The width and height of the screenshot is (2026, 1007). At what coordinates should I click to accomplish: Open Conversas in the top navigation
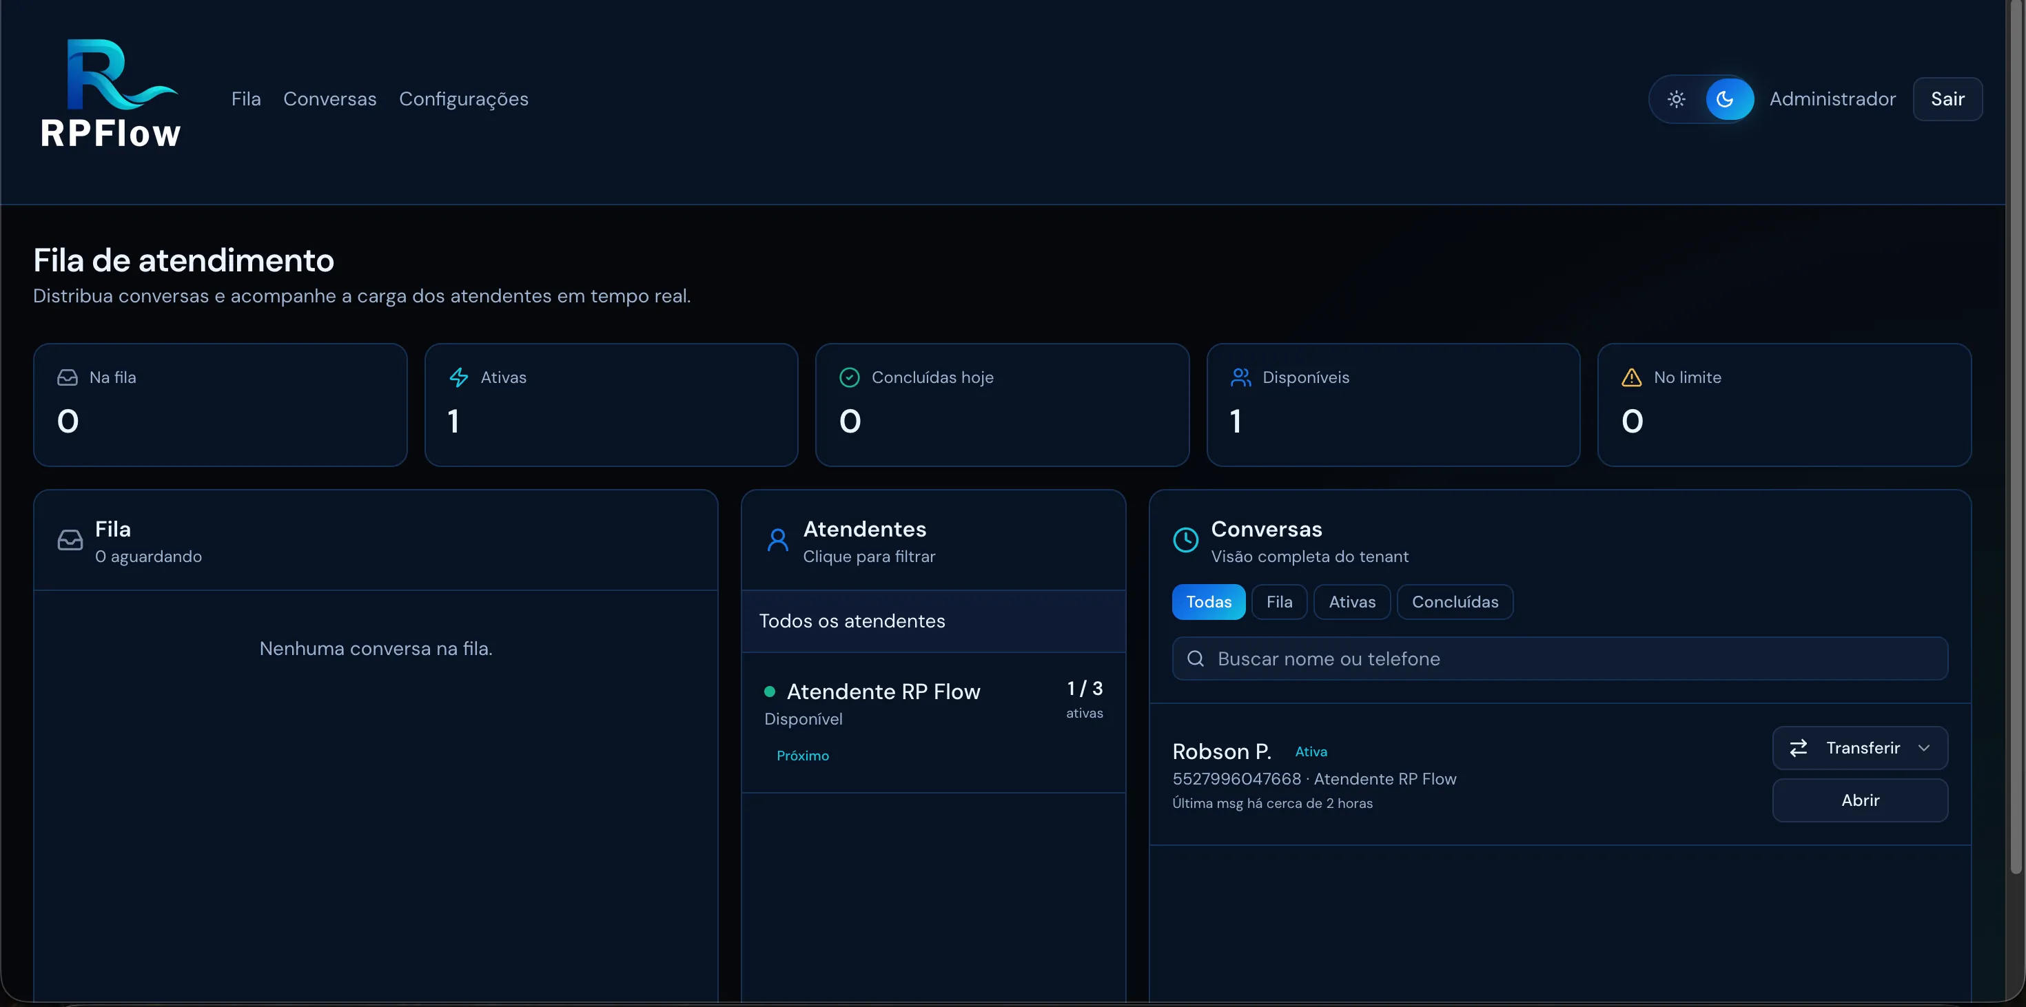(x=329, y=99)
